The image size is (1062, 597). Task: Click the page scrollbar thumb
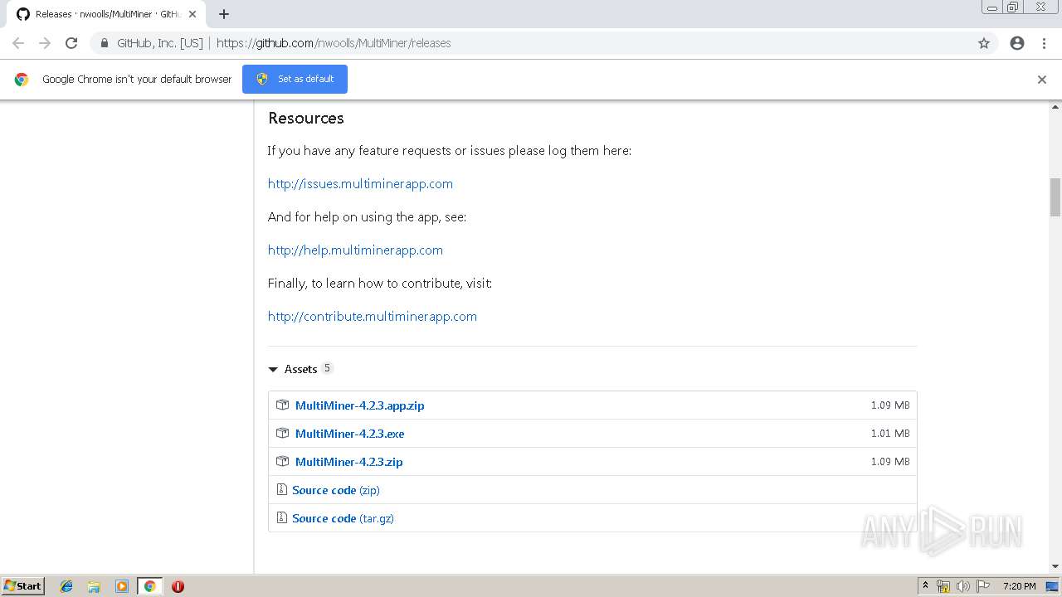point(1055,197)
